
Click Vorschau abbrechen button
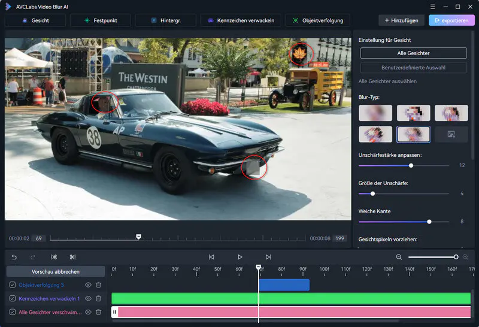(x=56, y=271)
